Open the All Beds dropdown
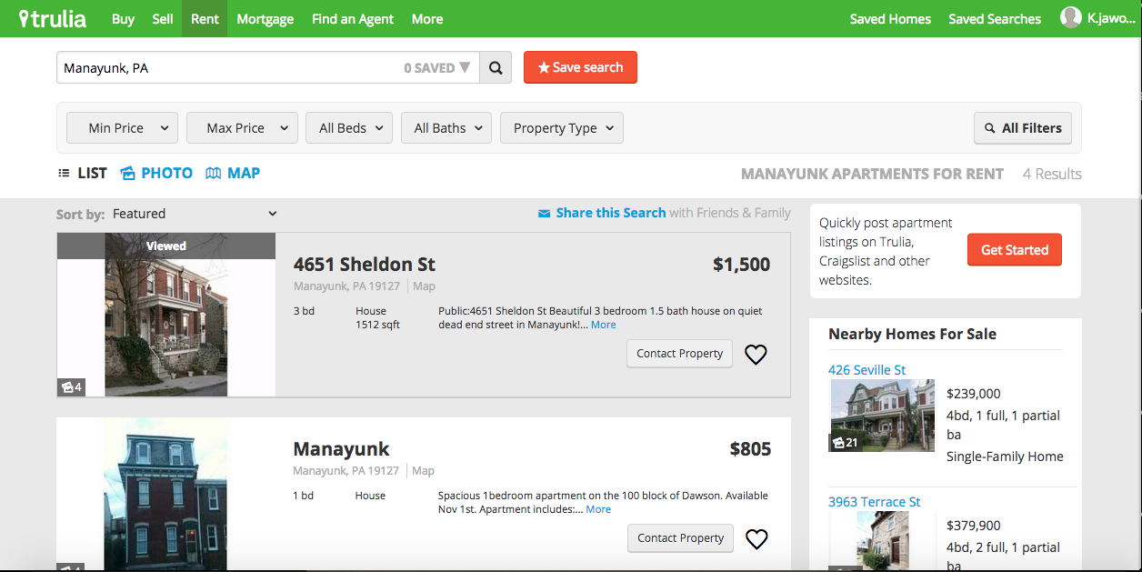1142x572 pixels. (350, 128)
